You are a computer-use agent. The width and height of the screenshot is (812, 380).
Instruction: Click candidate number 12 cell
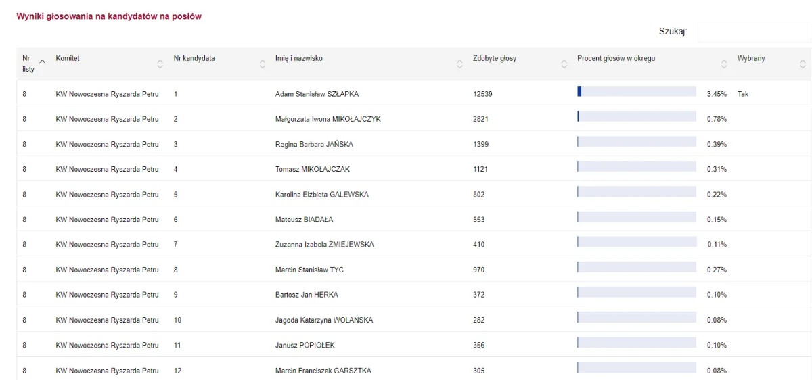tap(177, 371)
